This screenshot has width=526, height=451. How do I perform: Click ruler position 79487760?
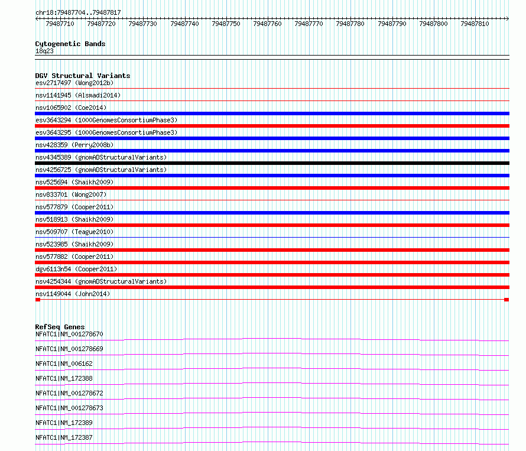coord(267,24)
